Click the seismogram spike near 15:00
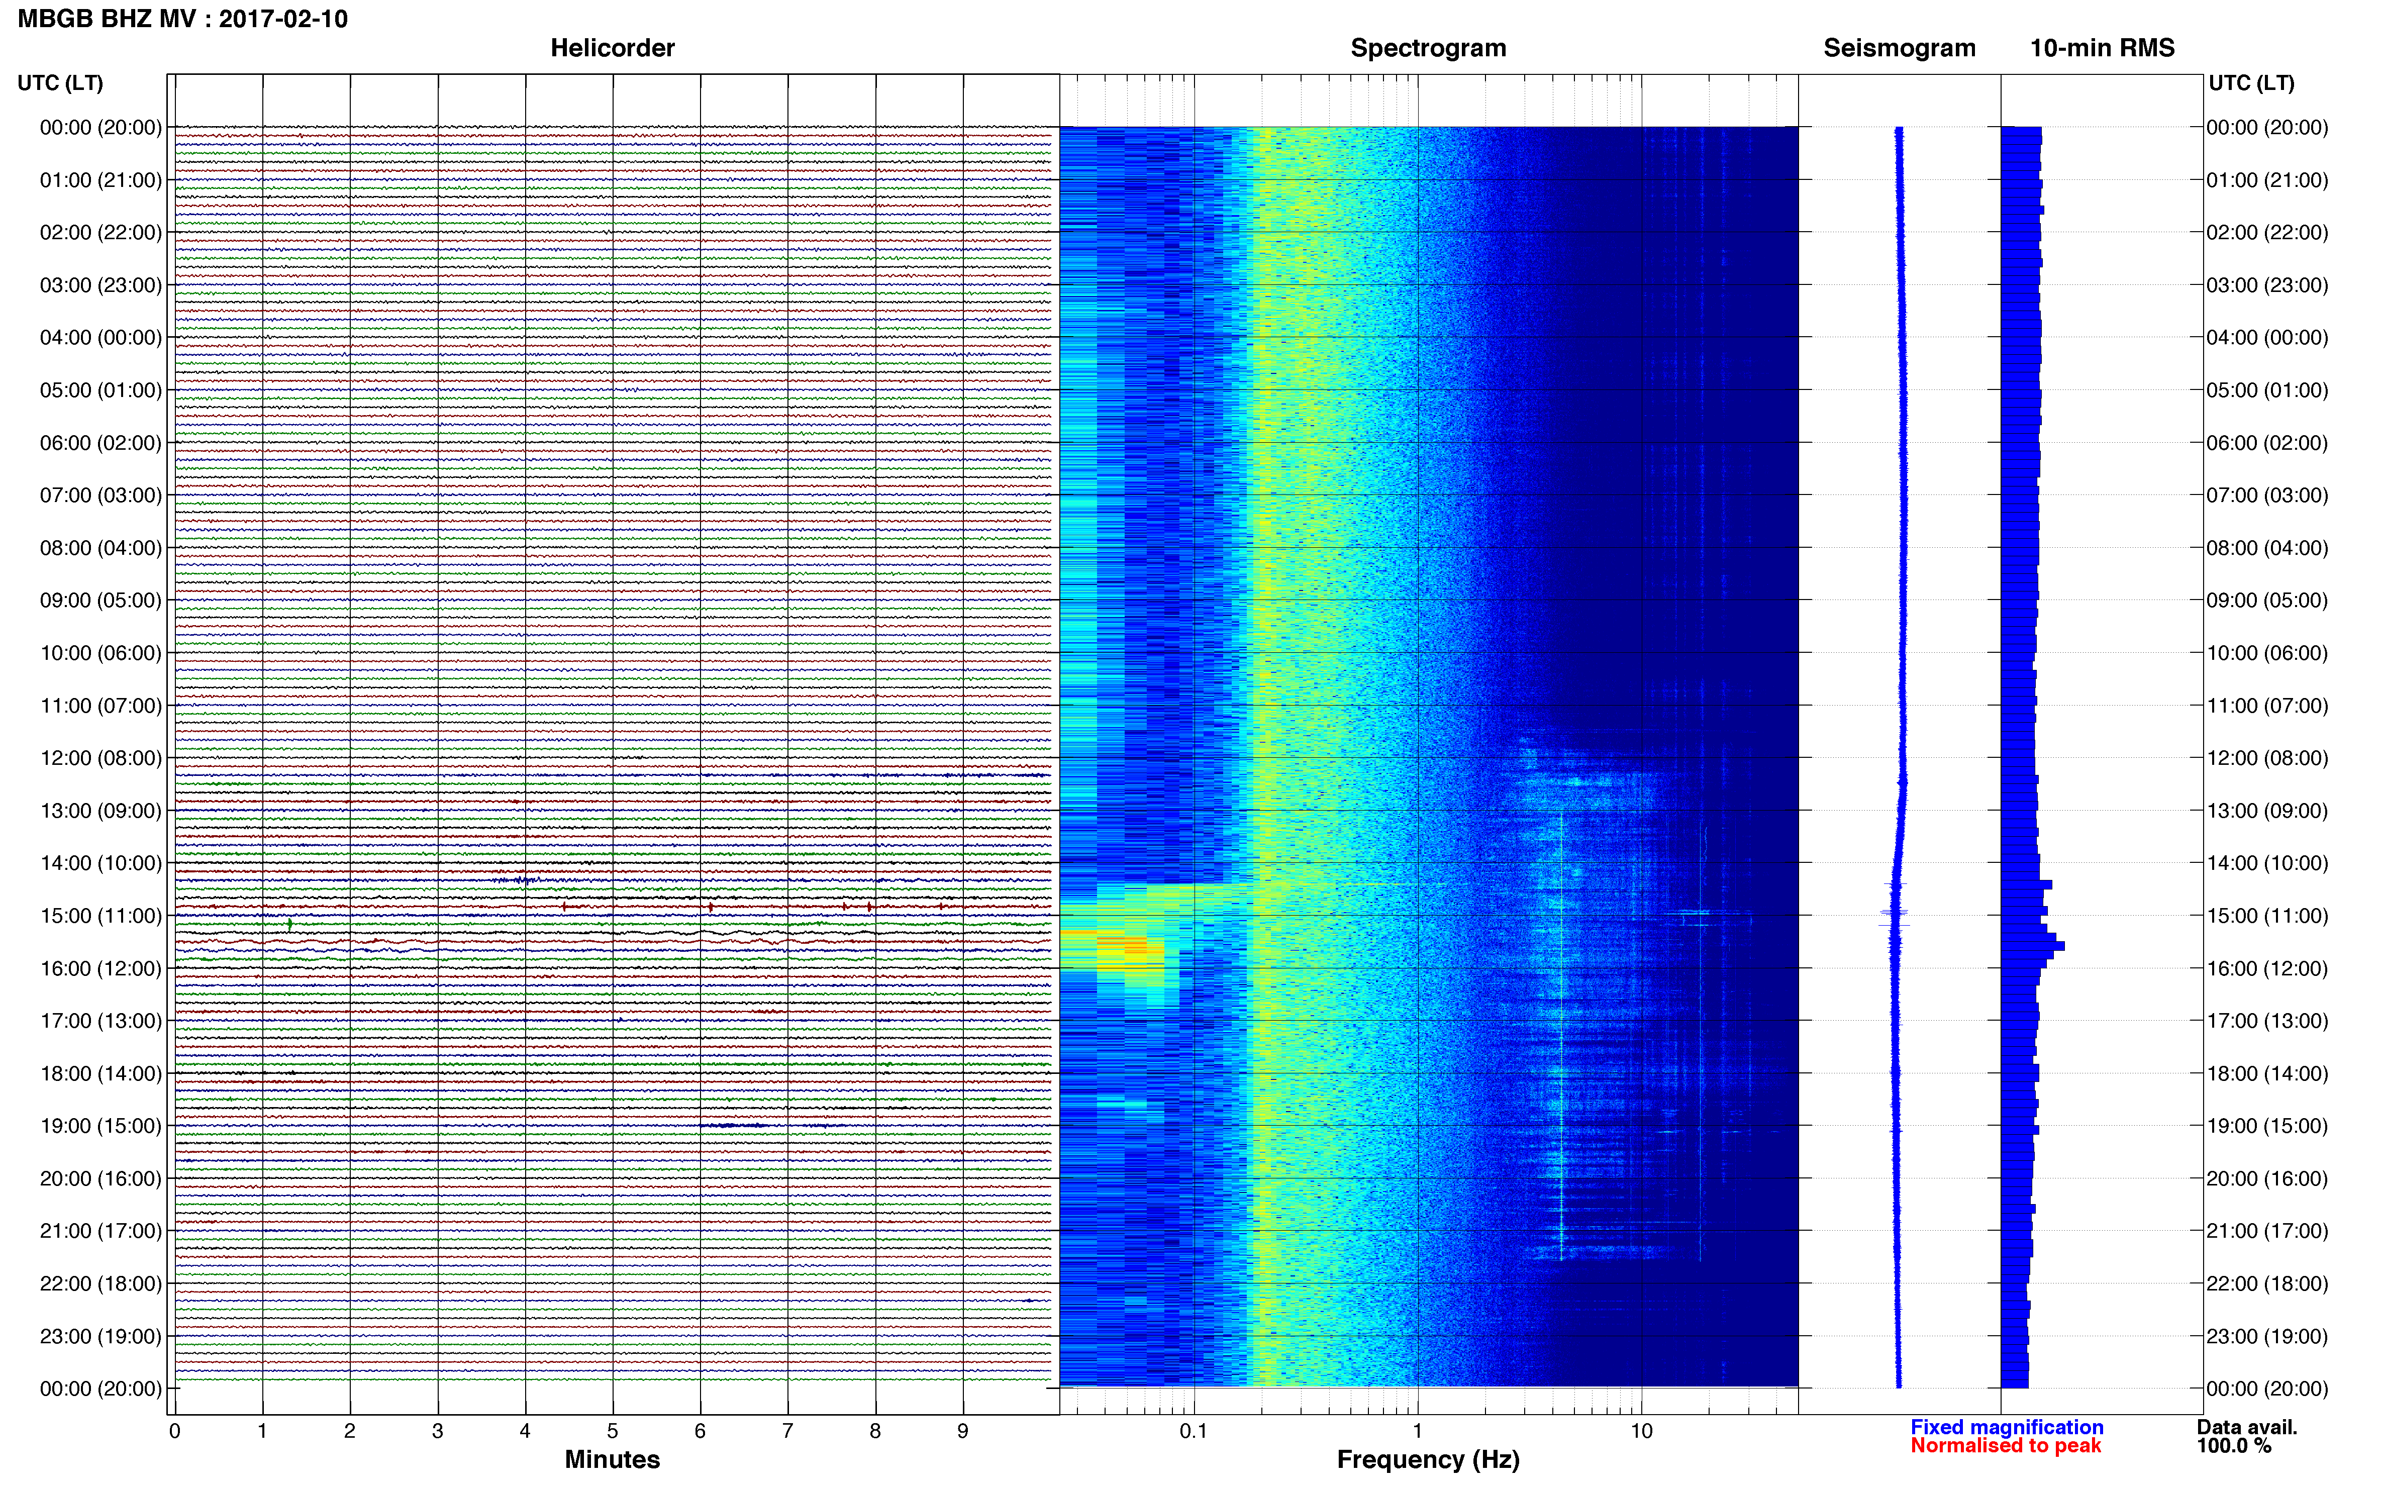 (1894, 914)
